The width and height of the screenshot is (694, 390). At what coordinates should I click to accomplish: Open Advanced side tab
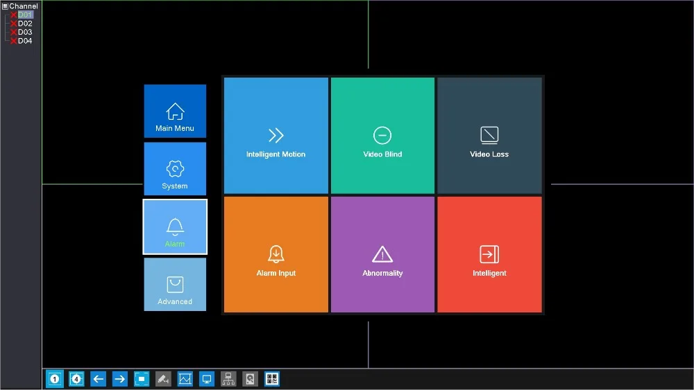(175, 285)
